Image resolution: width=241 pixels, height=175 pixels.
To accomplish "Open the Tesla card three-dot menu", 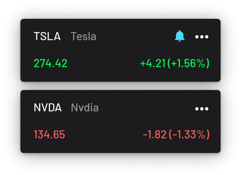I will click(202, 37).
